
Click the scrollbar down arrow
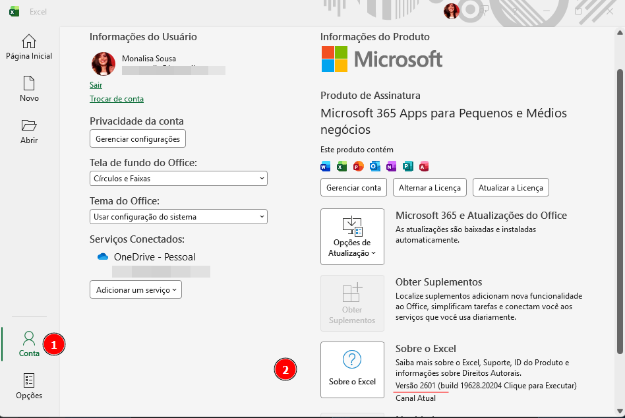pyautogui.click(x=620, y=411)
